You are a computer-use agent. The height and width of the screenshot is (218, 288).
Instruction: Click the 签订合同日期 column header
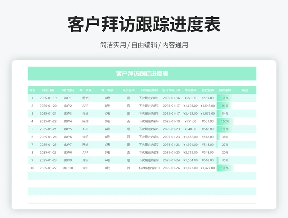(x=171, y=90)
